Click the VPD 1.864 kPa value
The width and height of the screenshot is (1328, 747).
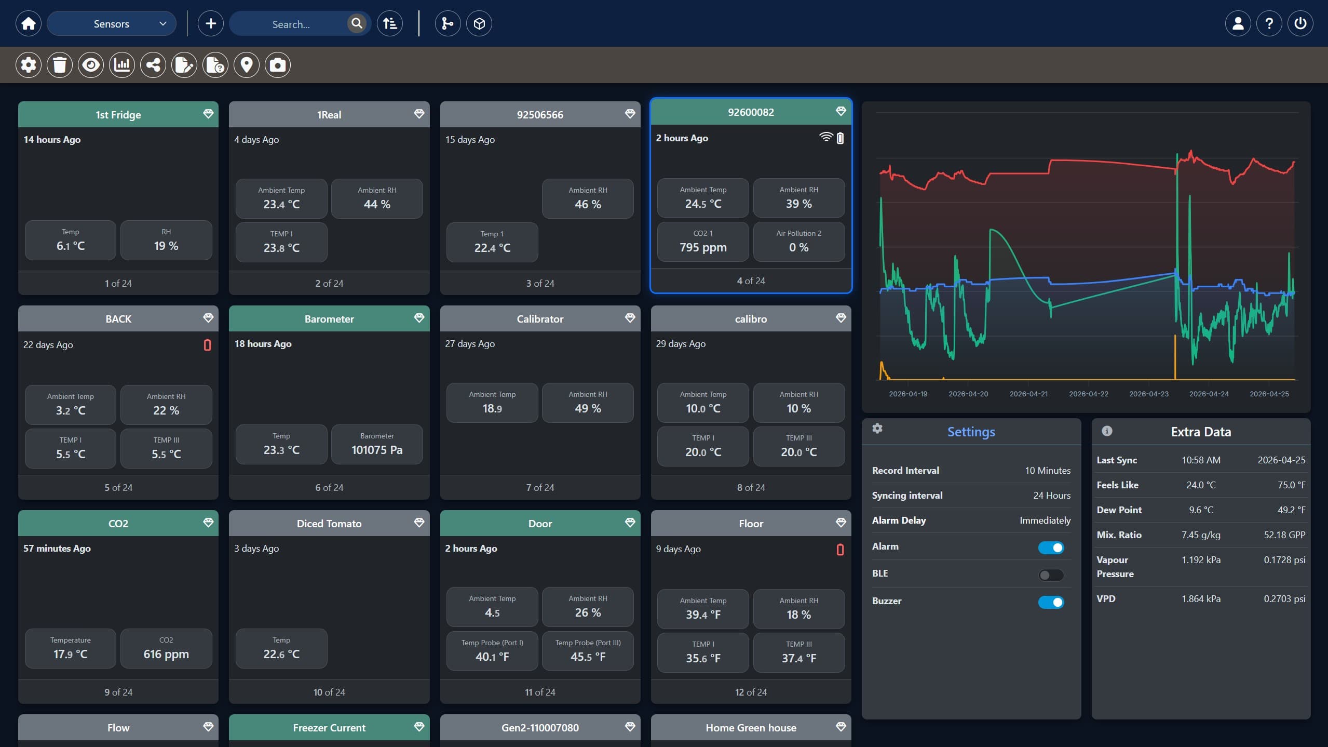[x=1201, y=598]
